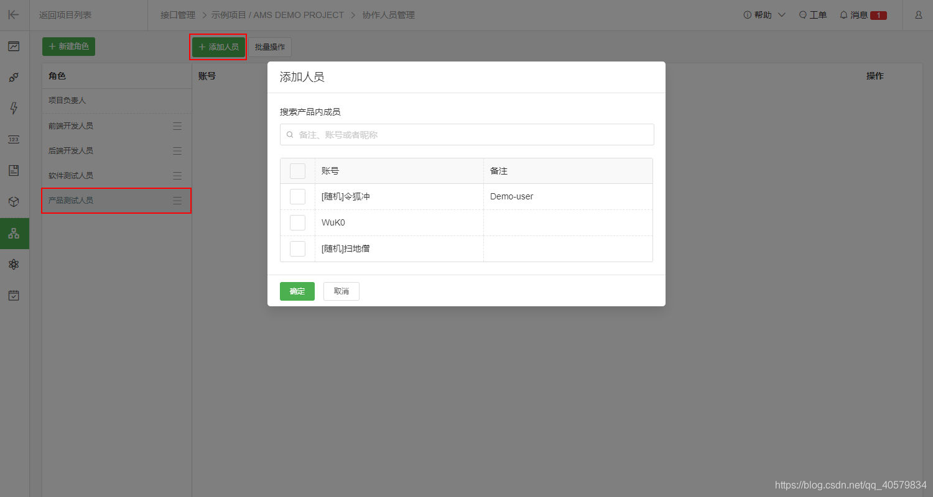This screenshot has width=933, height=497.
Task: Open the chart overview sidebar icon
Action: [14, 46]
